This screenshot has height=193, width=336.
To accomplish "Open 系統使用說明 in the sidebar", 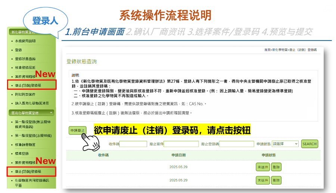I will (x=25, y=41).
